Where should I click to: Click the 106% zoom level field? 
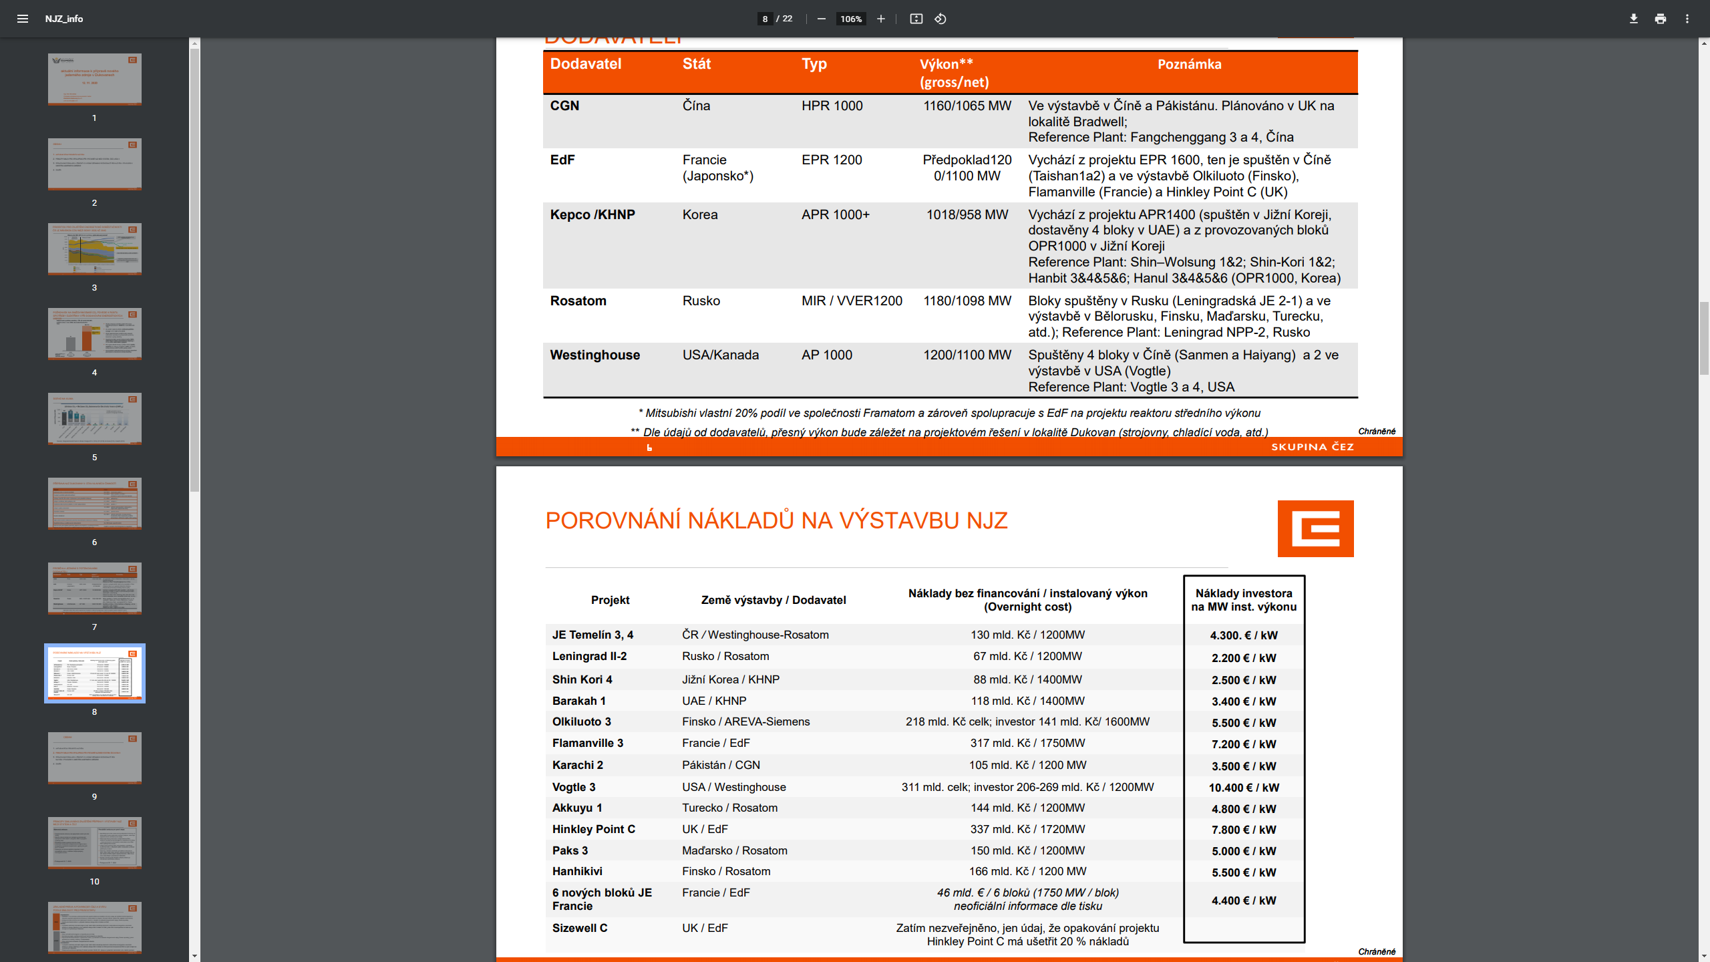(x=851, y=19)
